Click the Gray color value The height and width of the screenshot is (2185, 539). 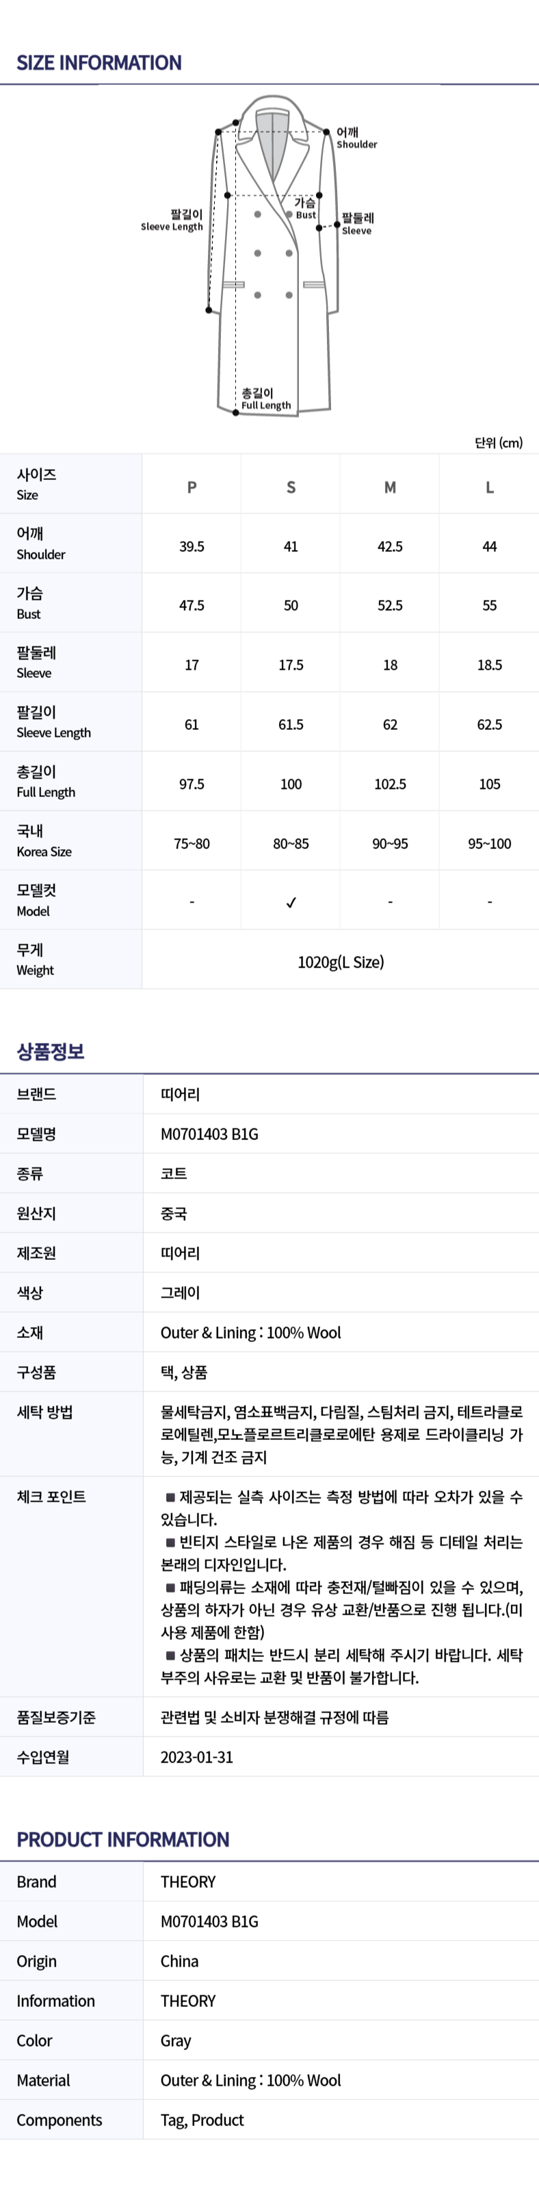pos(175,2040)
